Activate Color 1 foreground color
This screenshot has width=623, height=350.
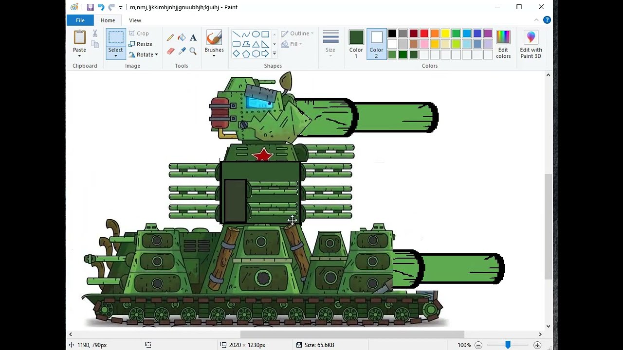tap(356, 44)
